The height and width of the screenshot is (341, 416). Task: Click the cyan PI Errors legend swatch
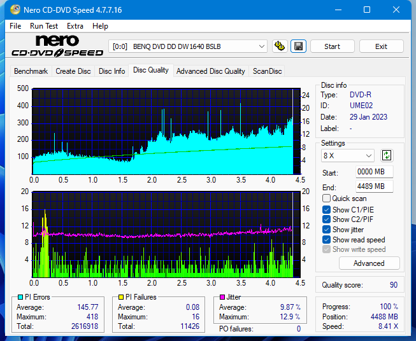point(20,297)
